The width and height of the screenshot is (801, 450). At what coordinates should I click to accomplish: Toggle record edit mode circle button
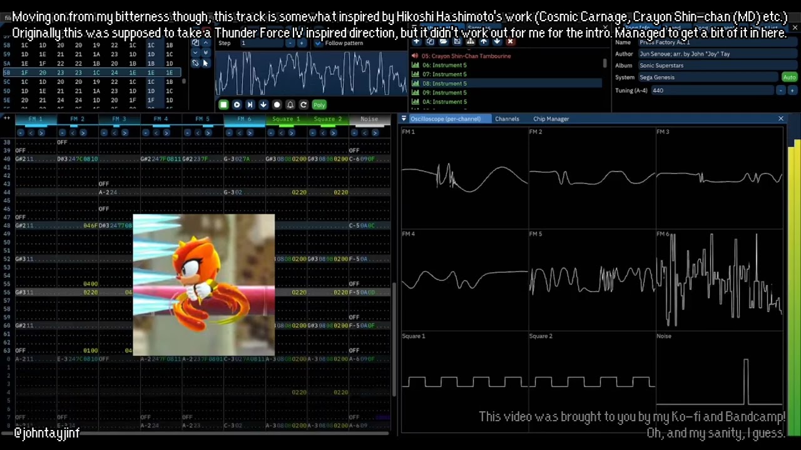click(277, 105)
